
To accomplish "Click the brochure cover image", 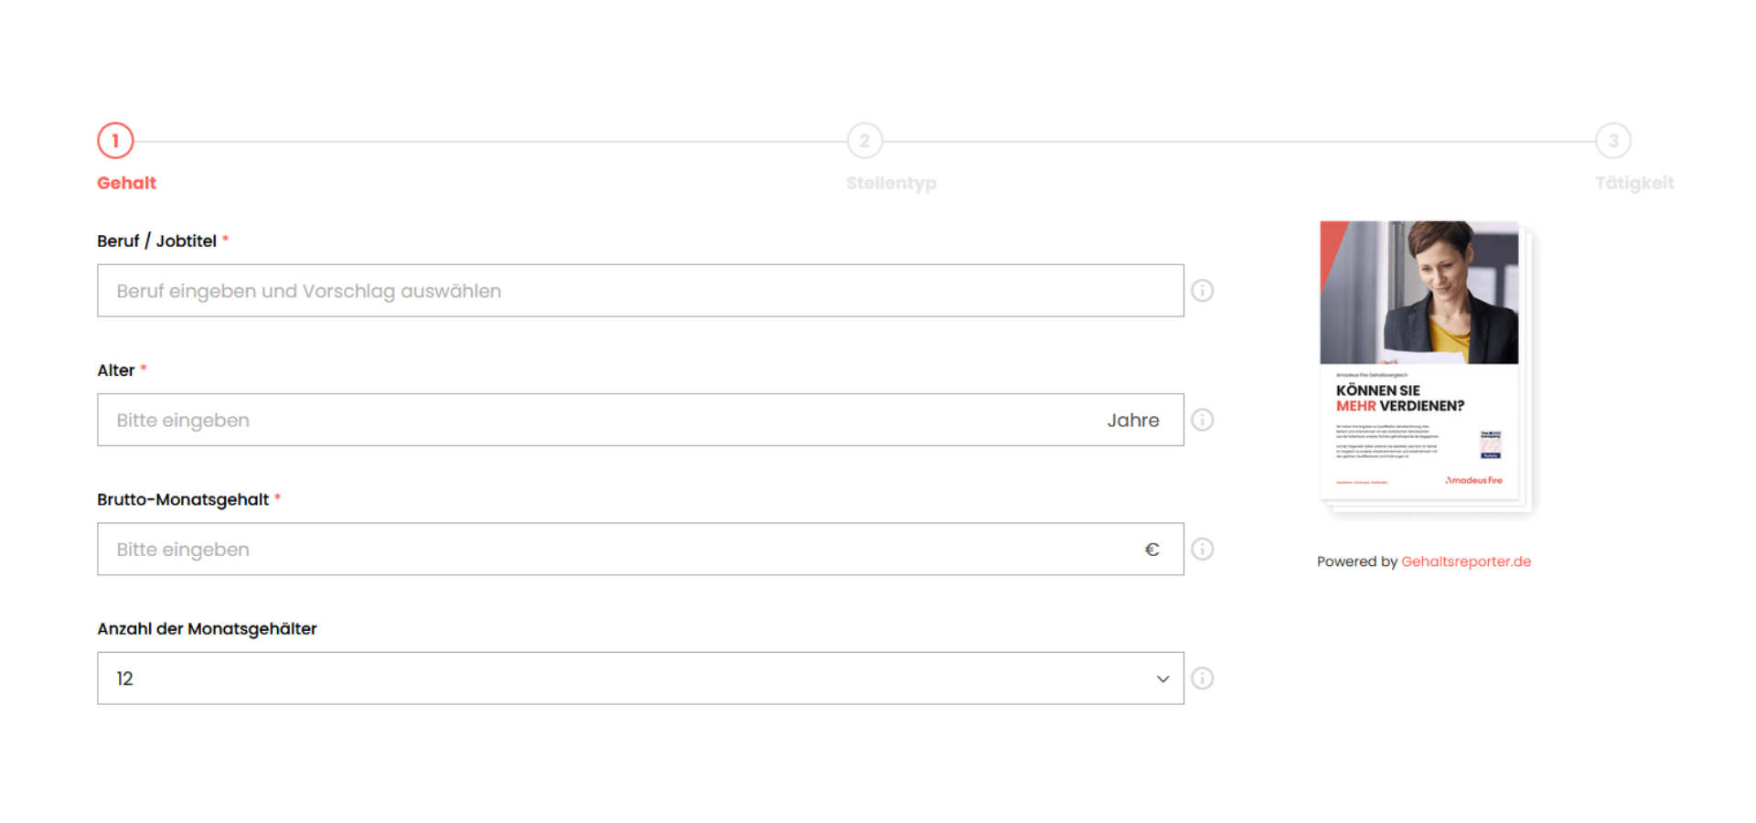I will 1419,293.
